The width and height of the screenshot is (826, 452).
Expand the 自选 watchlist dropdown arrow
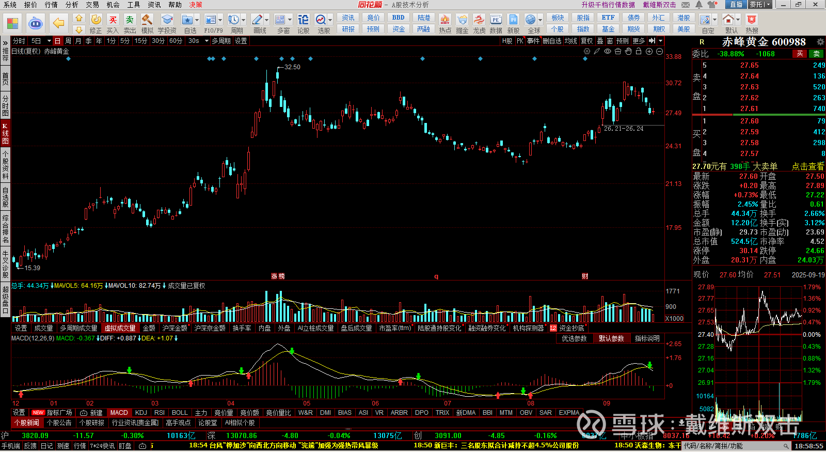[198, 20]
